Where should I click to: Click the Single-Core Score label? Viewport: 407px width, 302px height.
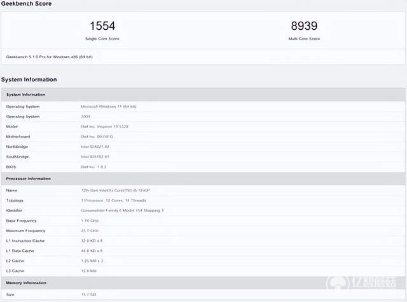coord(102,39)
